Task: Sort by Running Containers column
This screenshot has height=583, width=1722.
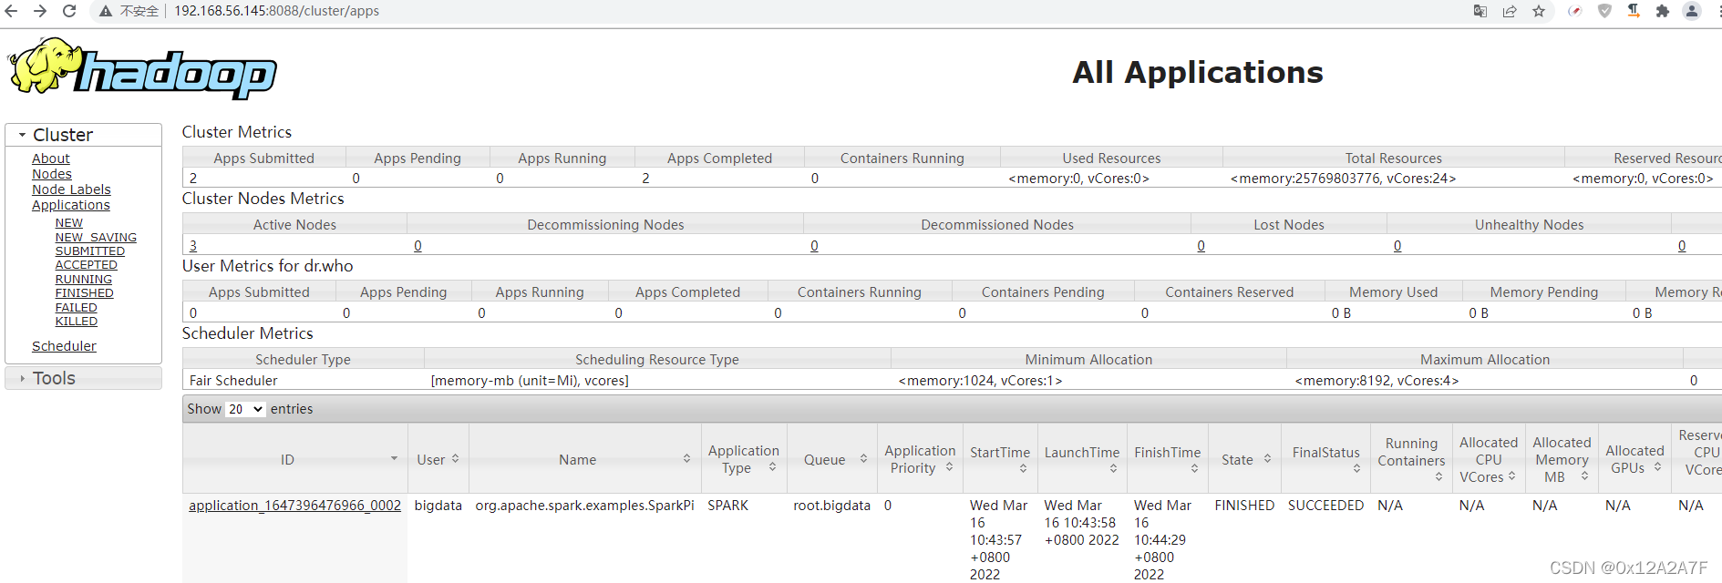Action: coord(1438,476)
